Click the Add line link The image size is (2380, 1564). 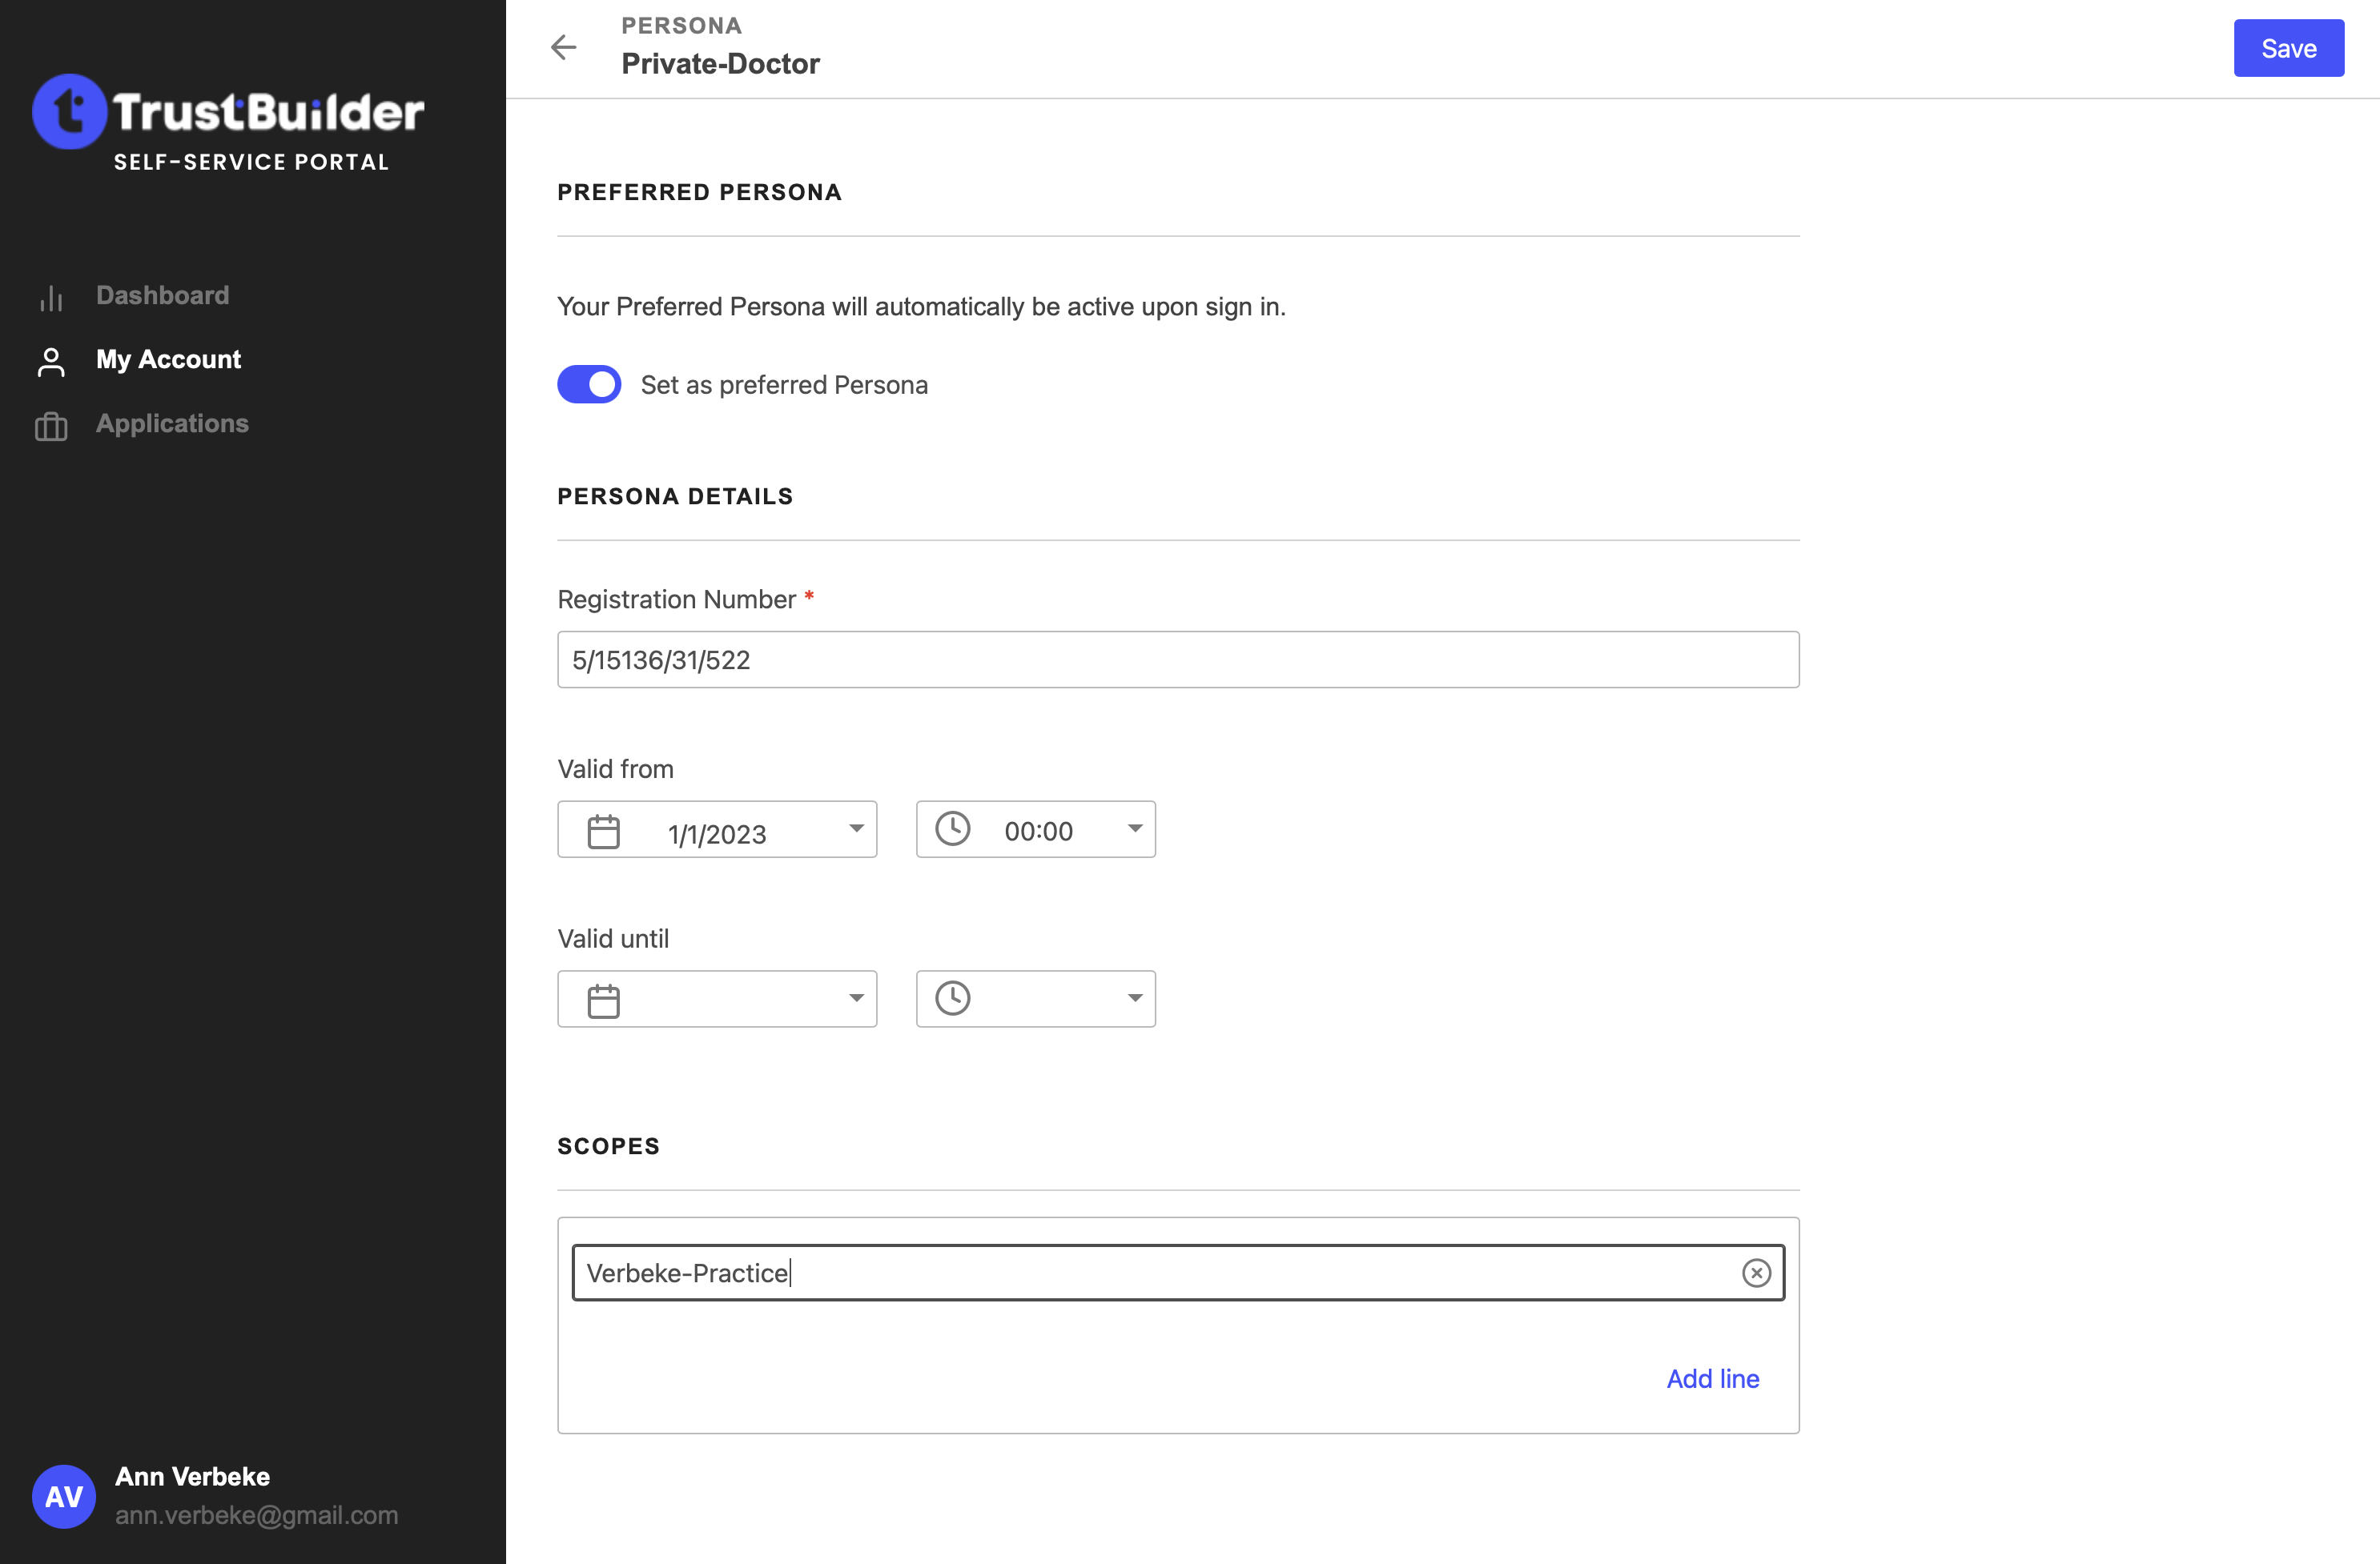(x=1712, y=1378)
